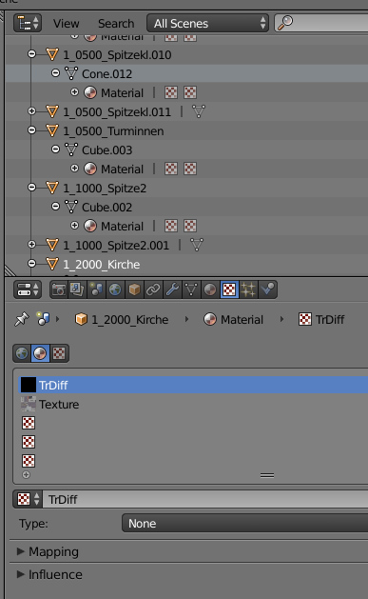Show world textures context button

tap(22, 353)
